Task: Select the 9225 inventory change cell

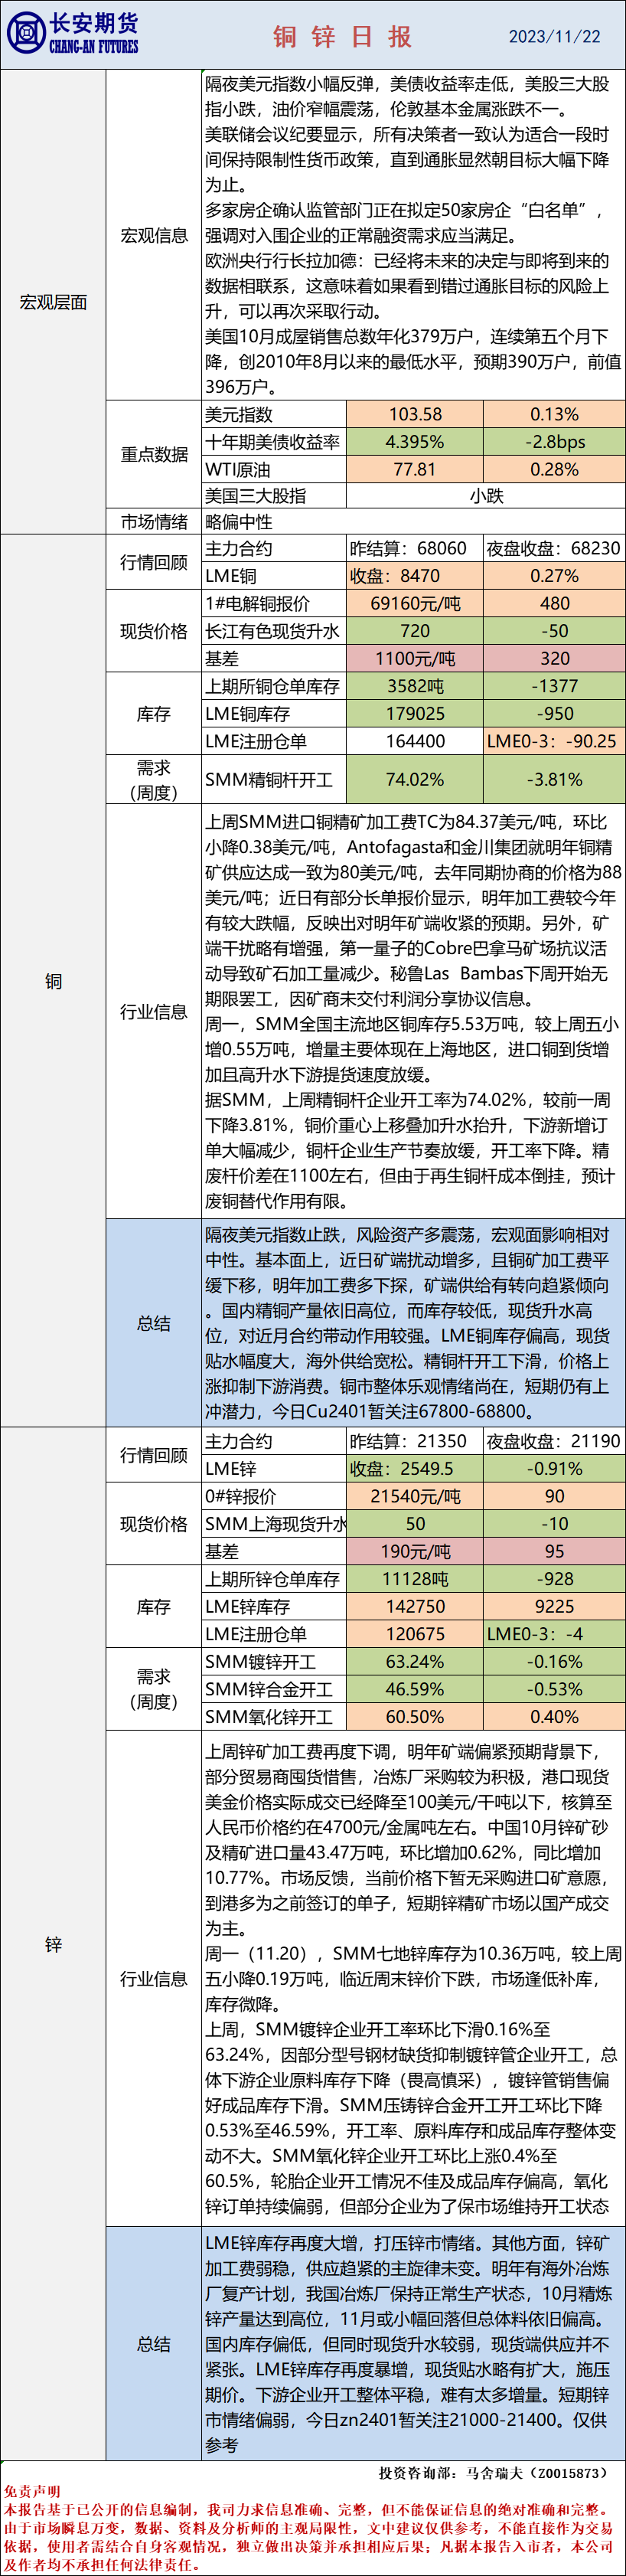Action: coord(554,1607)
